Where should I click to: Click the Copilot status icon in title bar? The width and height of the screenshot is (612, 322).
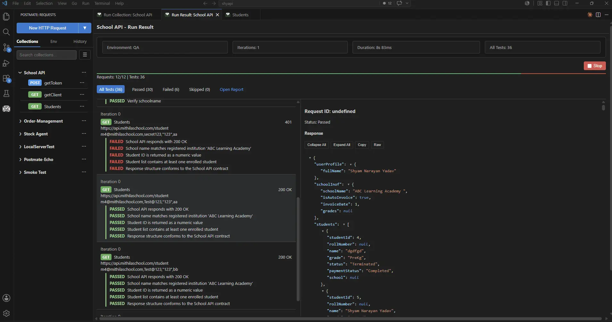[527, 3]
